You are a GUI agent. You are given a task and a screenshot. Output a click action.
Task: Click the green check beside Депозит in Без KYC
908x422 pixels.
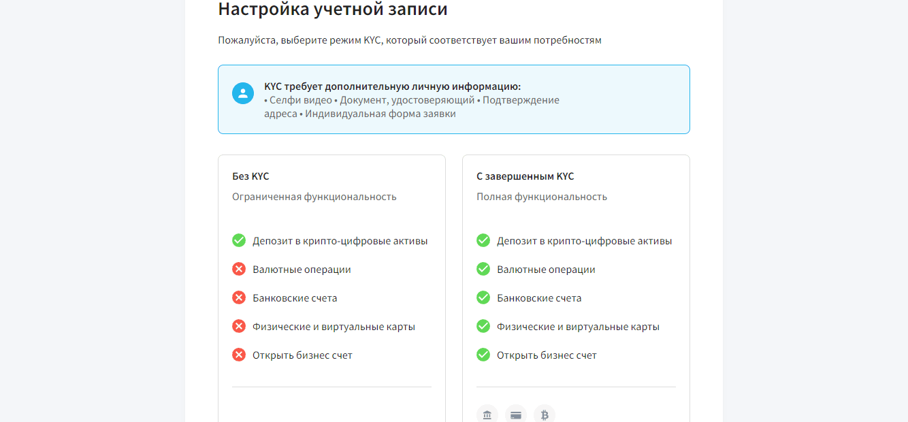coord(239,240)
